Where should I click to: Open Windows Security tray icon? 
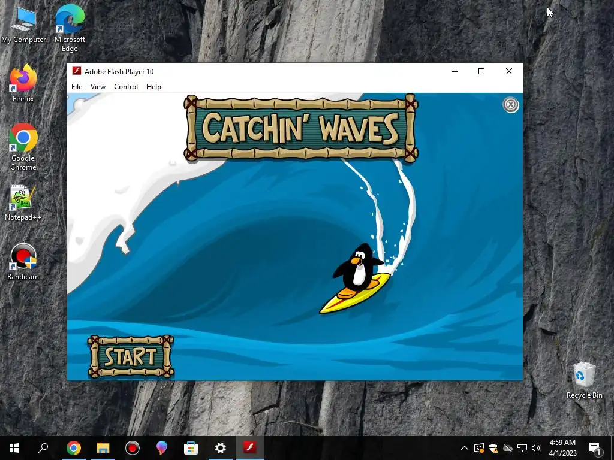click(493, 448)
